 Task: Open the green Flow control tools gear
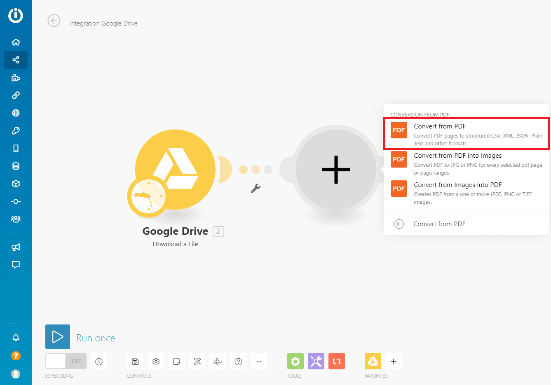295,362
